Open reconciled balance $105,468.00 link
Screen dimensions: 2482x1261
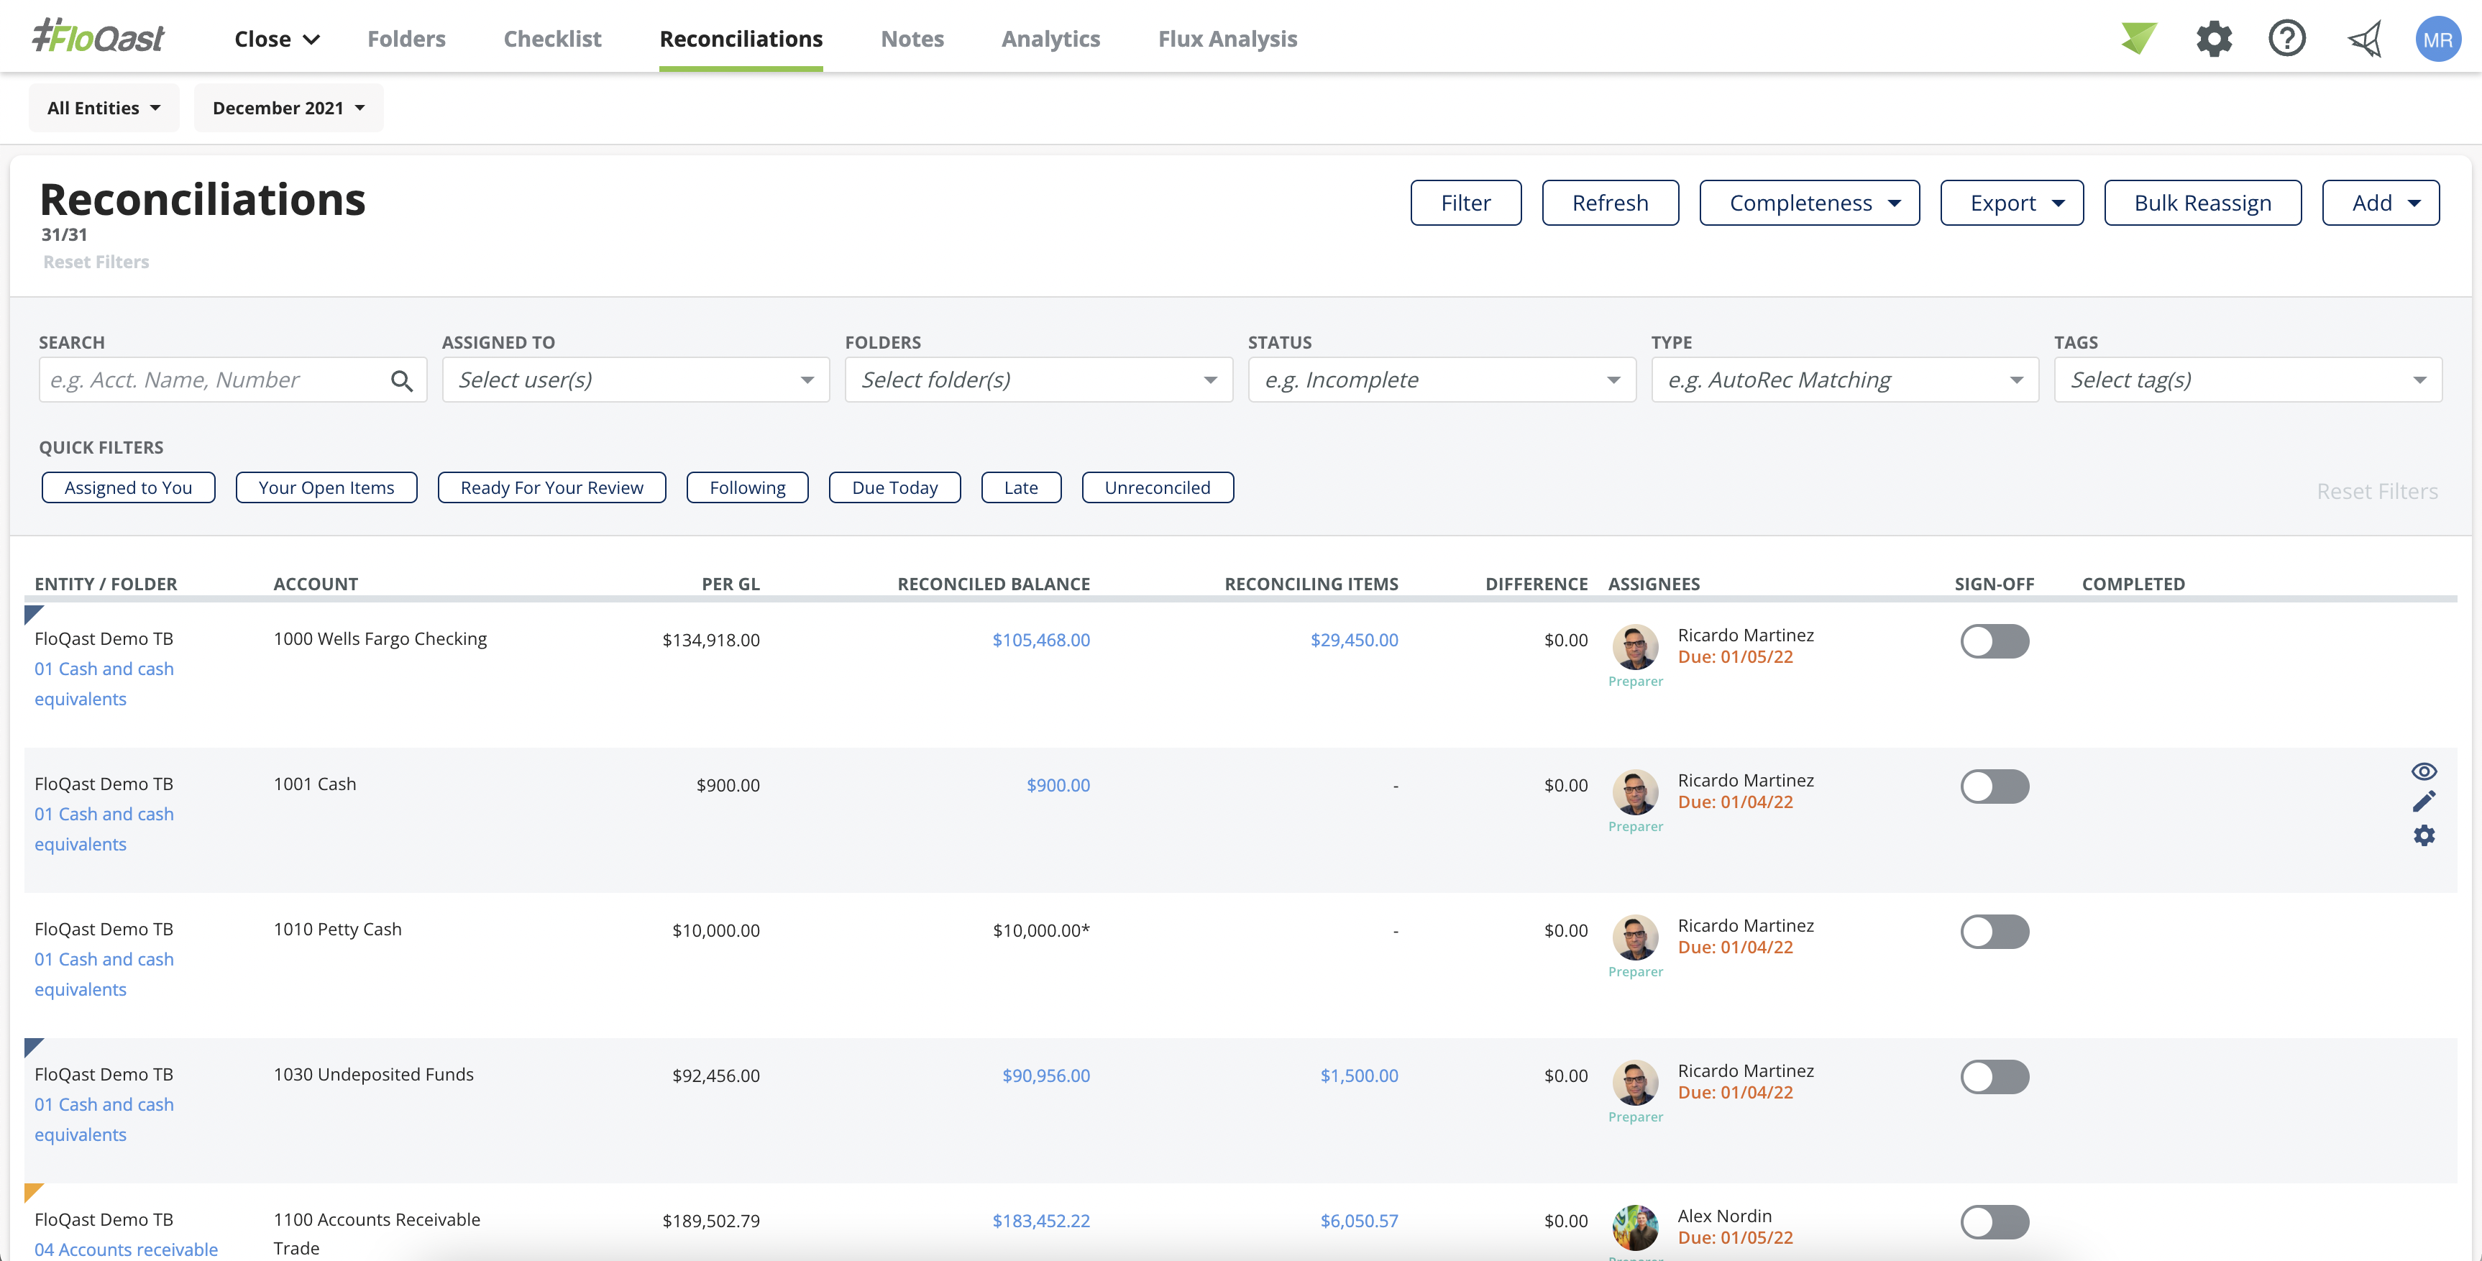click(x=1040, y=640)
